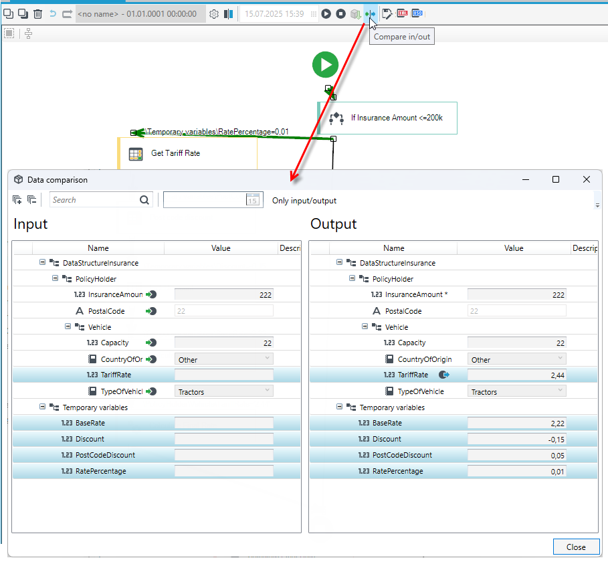
Task: Click the big green start node
Action: pos(325,64)
